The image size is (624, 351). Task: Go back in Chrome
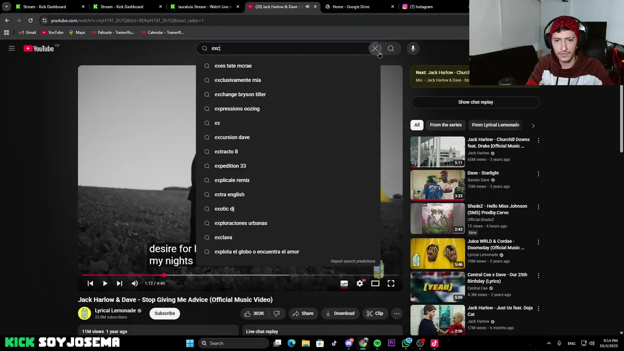point(7,20)
